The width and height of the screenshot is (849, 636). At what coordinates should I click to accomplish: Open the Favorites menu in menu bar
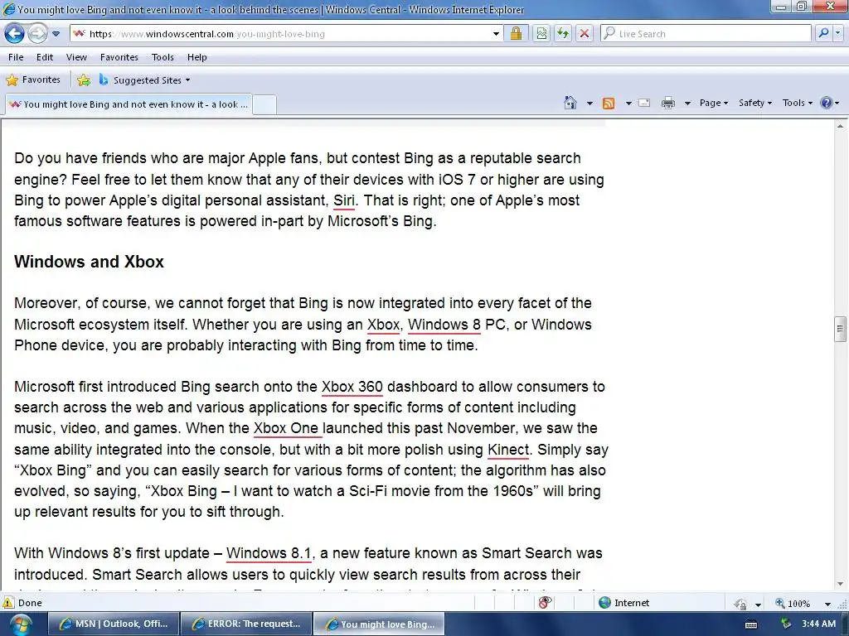[x=119, y=57]
